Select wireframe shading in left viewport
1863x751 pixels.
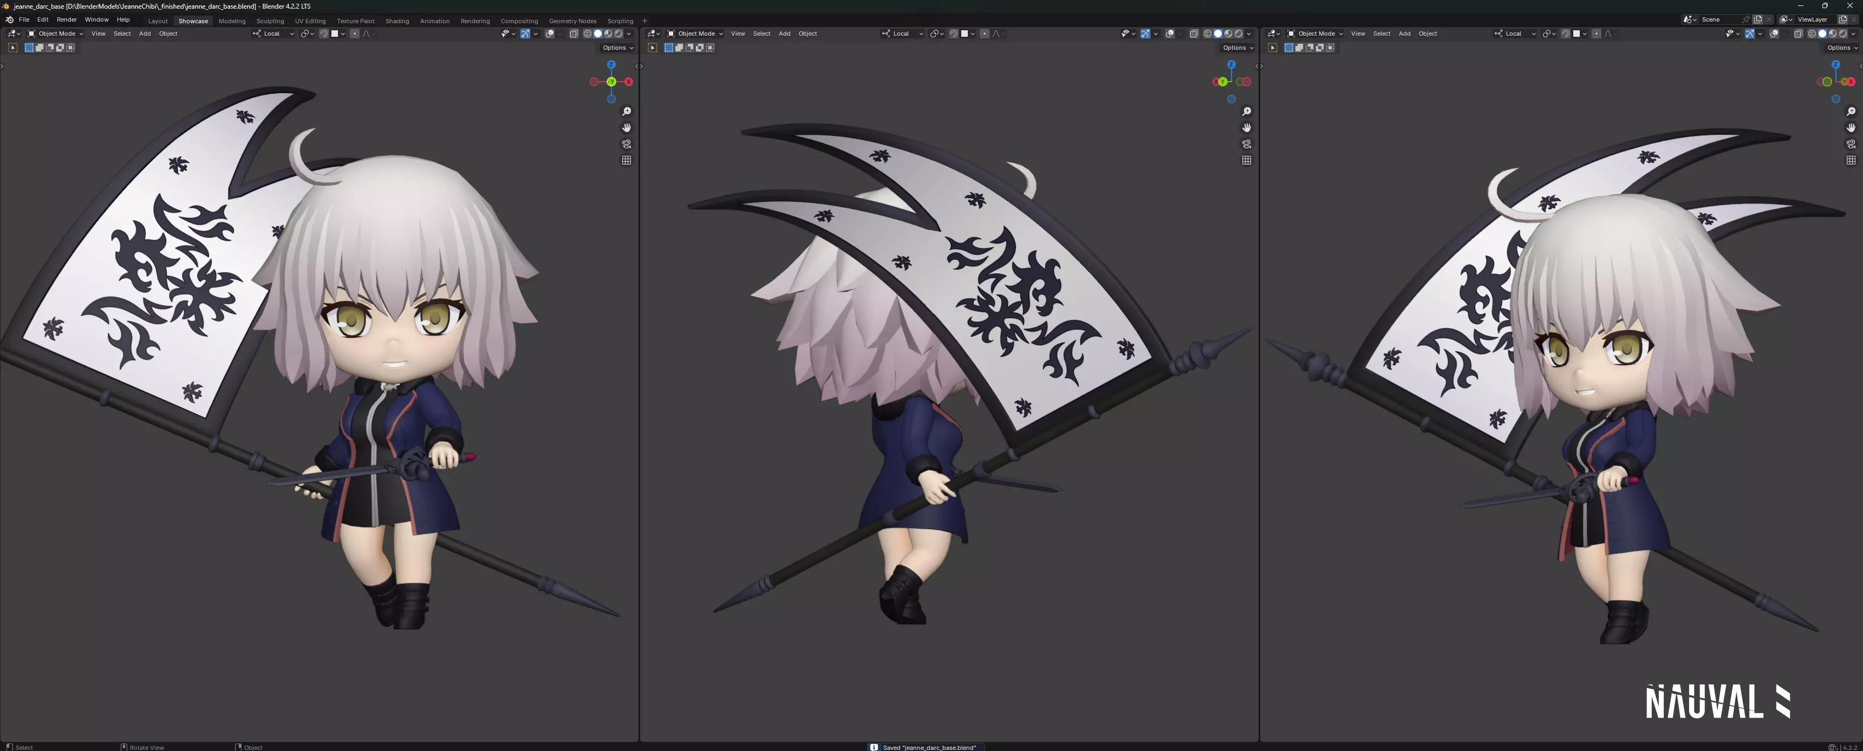pyautogui.click(x=587, y=34)
